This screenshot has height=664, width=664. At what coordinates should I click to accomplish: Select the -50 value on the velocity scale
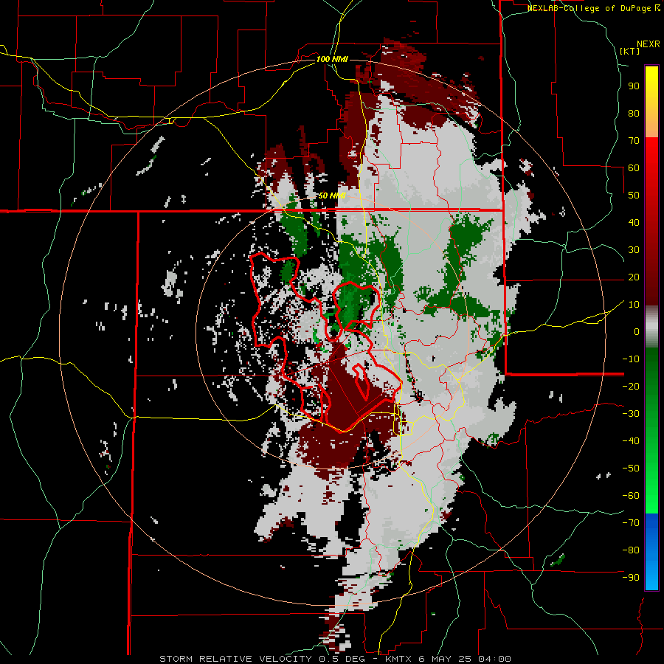[x=631, y=468]
